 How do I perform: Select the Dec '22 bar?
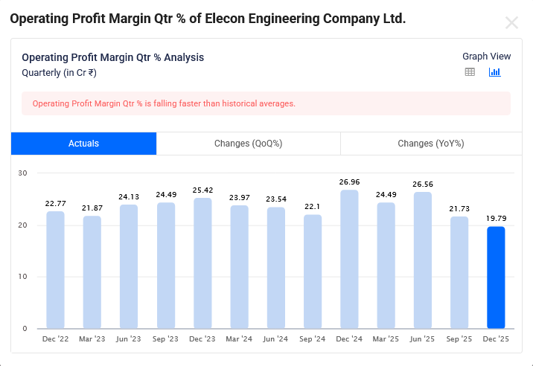tap(55, 269)
